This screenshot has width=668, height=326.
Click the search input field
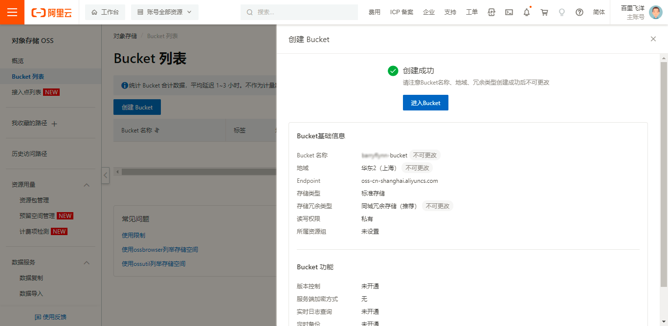click(x=299, y=12)
